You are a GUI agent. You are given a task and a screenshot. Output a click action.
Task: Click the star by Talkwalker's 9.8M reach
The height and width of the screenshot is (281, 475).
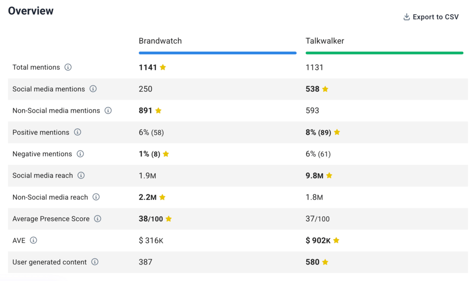[330, 176]
